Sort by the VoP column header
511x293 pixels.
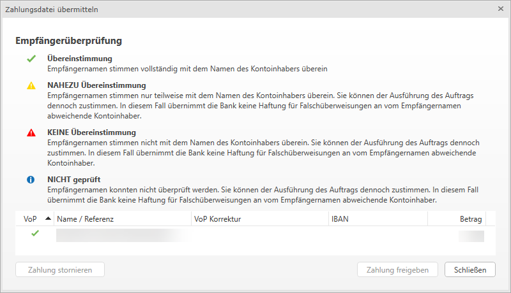(31, 218)
